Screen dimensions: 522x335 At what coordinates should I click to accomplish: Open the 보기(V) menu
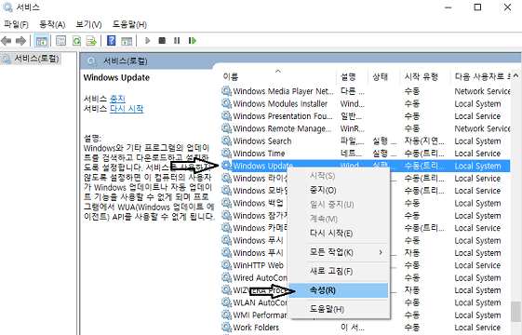[88, 24]
